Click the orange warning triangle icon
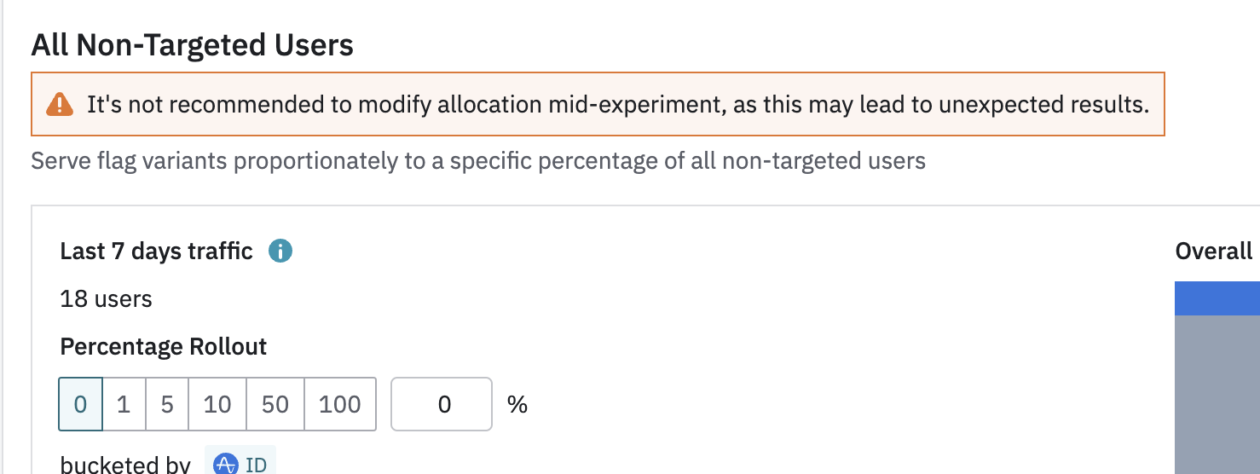The width and height of the screenshot is (1260, 474). pos(60,105)
